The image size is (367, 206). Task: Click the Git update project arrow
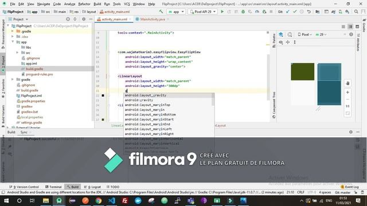(x=288, y=11)
